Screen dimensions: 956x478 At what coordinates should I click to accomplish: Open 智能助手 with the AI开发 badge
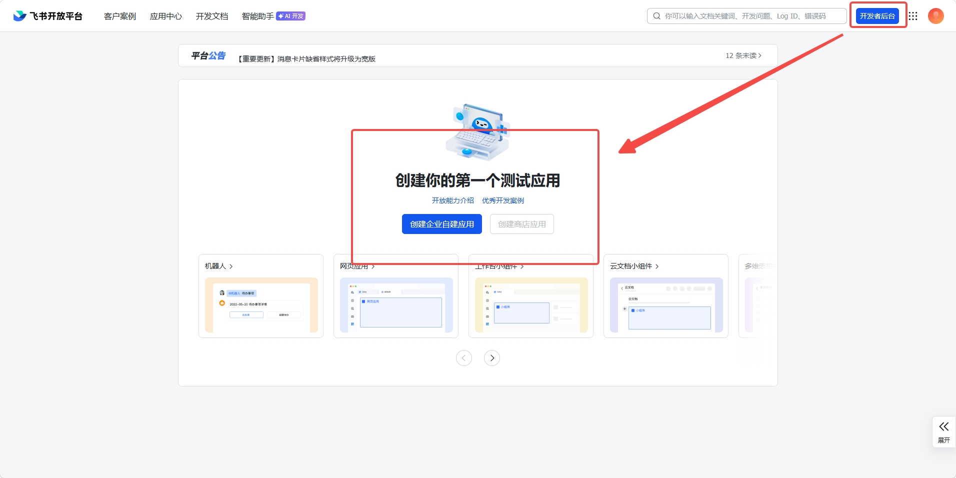coord(257,16)
